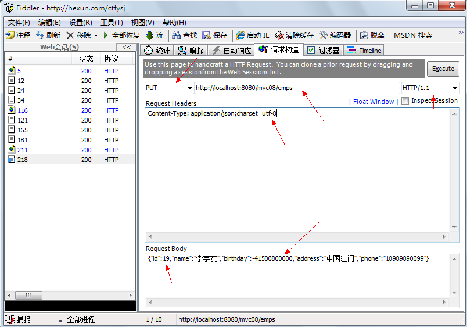467x327 pixels.
Task: Click Request Headers scroll down arrow
Action: [454, 227]
